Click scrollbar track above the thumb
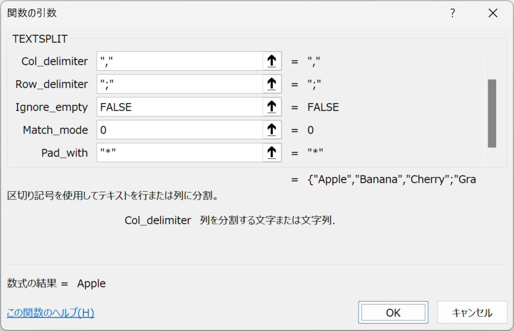This screenshot has height=331, width=514. click(x=492, y=66)
